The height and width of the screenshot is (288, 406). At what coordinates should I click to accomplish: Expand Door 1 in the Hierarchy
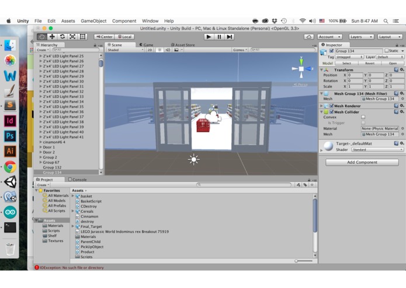(41, 147)
